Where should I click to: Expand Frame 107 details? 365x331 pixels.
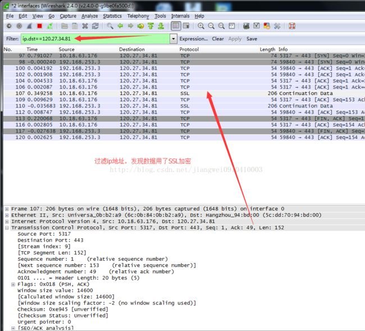7,209
